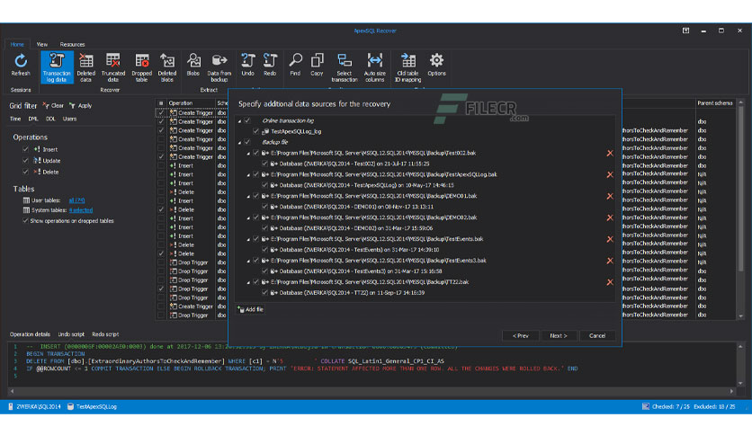Open Old table ID mapping tool
This screenshot has width=752, height=435.
coord(408,67)
